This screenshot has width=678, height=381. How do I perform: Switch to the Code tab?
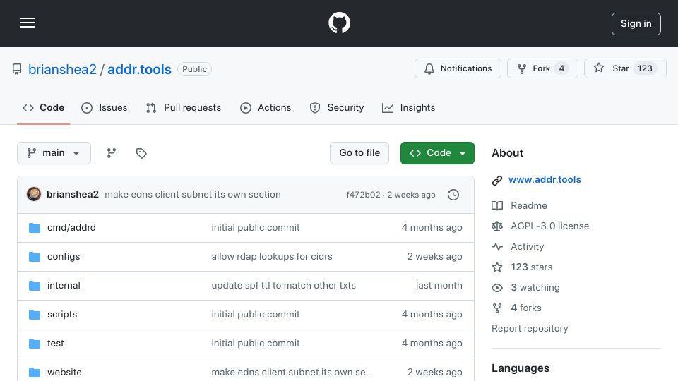43,107
